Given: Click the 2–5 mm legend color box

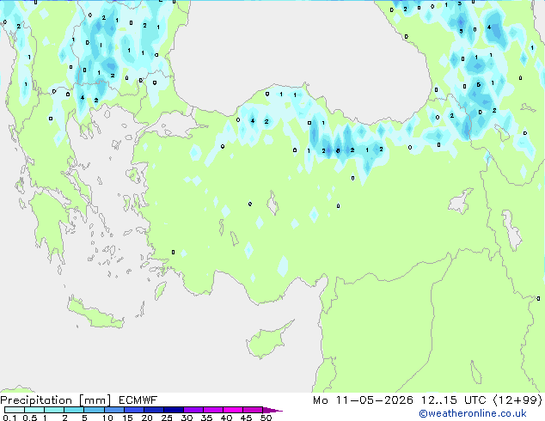Looking at the screenshot, I should (74, 410).
